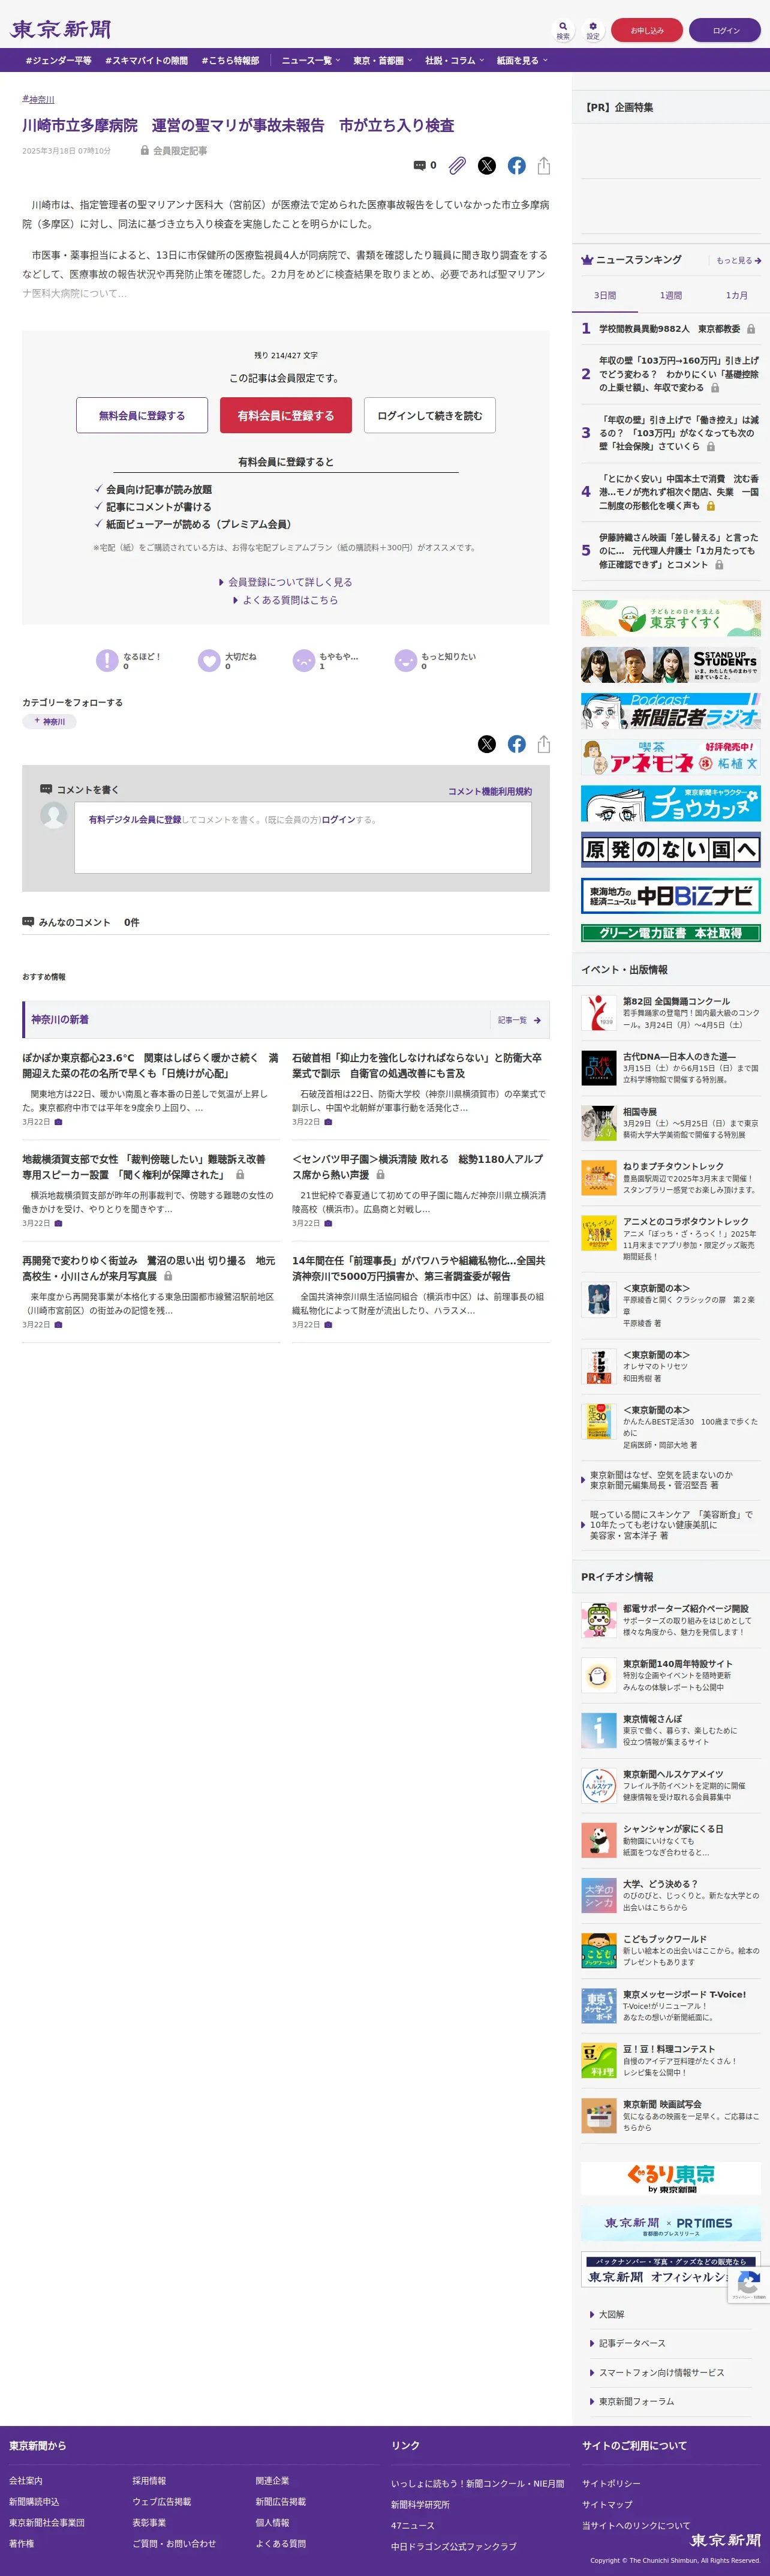The image size is (770, 2576).
Task: Open article ぽかぽか東京都心23.6℃
Action: 151,1065
